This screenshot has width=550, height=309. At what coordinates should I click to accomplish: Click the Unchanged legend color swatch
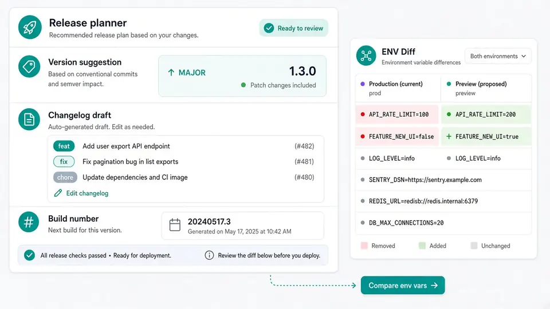474,245
